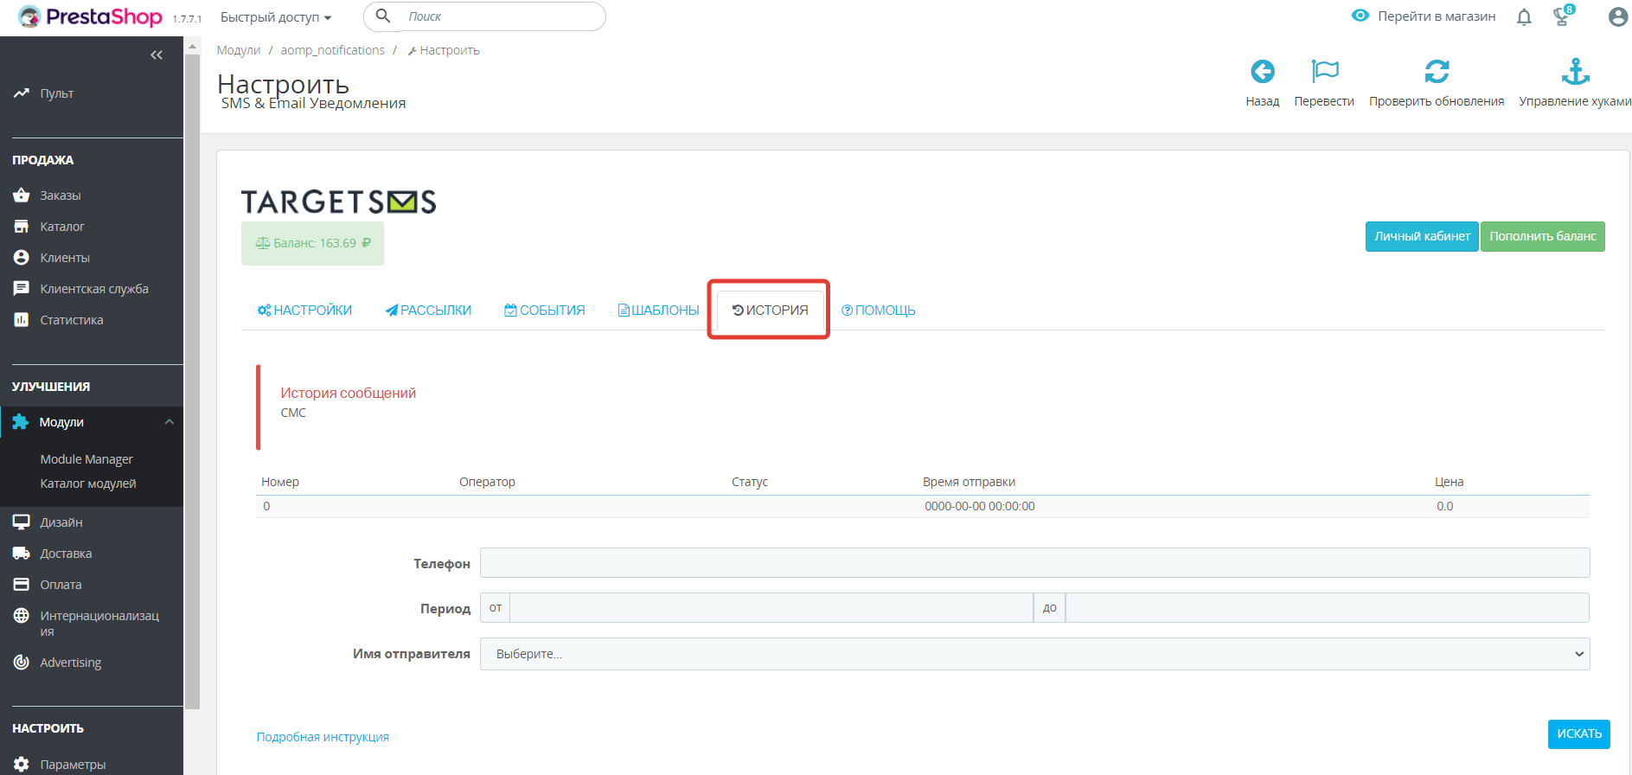This screenshot has height=775, width=1632.
Task: Open Advertising in sidebar
Action: (71, 663)
